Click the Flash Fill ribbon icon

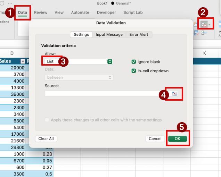tap(195, 24)
